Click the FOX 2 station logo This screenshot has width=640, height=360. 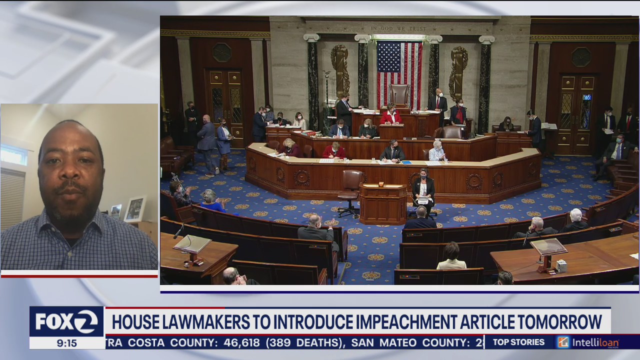point(66,321)
